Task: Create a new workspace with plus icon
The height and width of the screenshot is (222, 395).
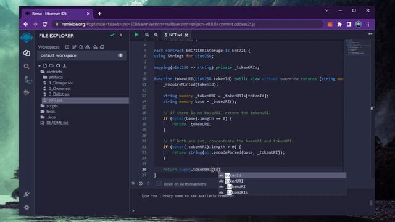Action: [x=67, y=47]
